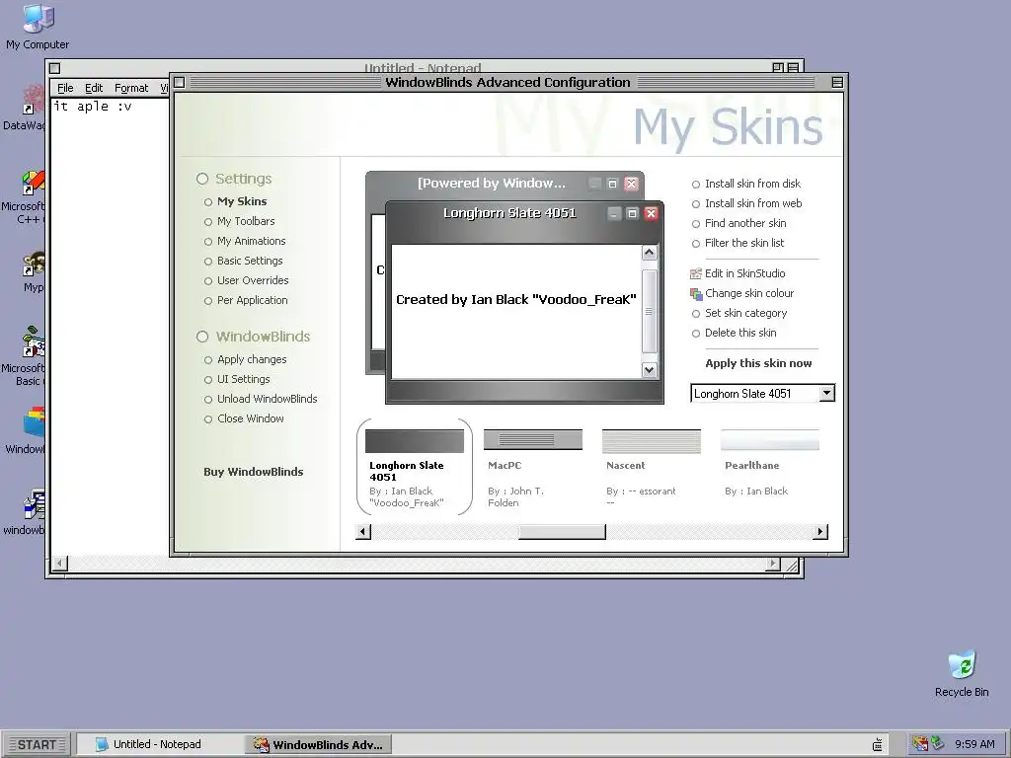The width and height of the screenshot is (1011, 758).
Task: Click the Edit in SkinStudio icon
Action: [696, 274]
